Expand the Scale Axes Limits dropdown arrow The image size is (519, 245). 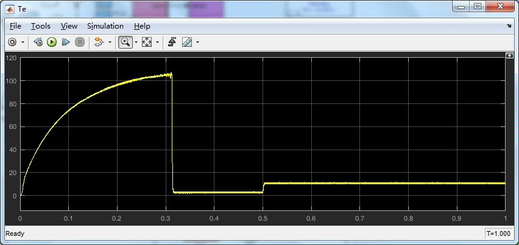click(x=157, y=43)
